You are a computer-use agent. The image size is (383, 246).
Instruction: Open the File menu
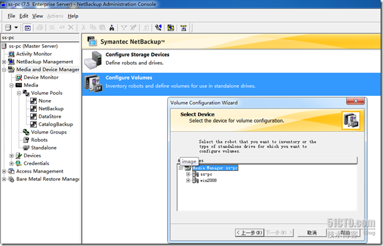click(11, 16)
